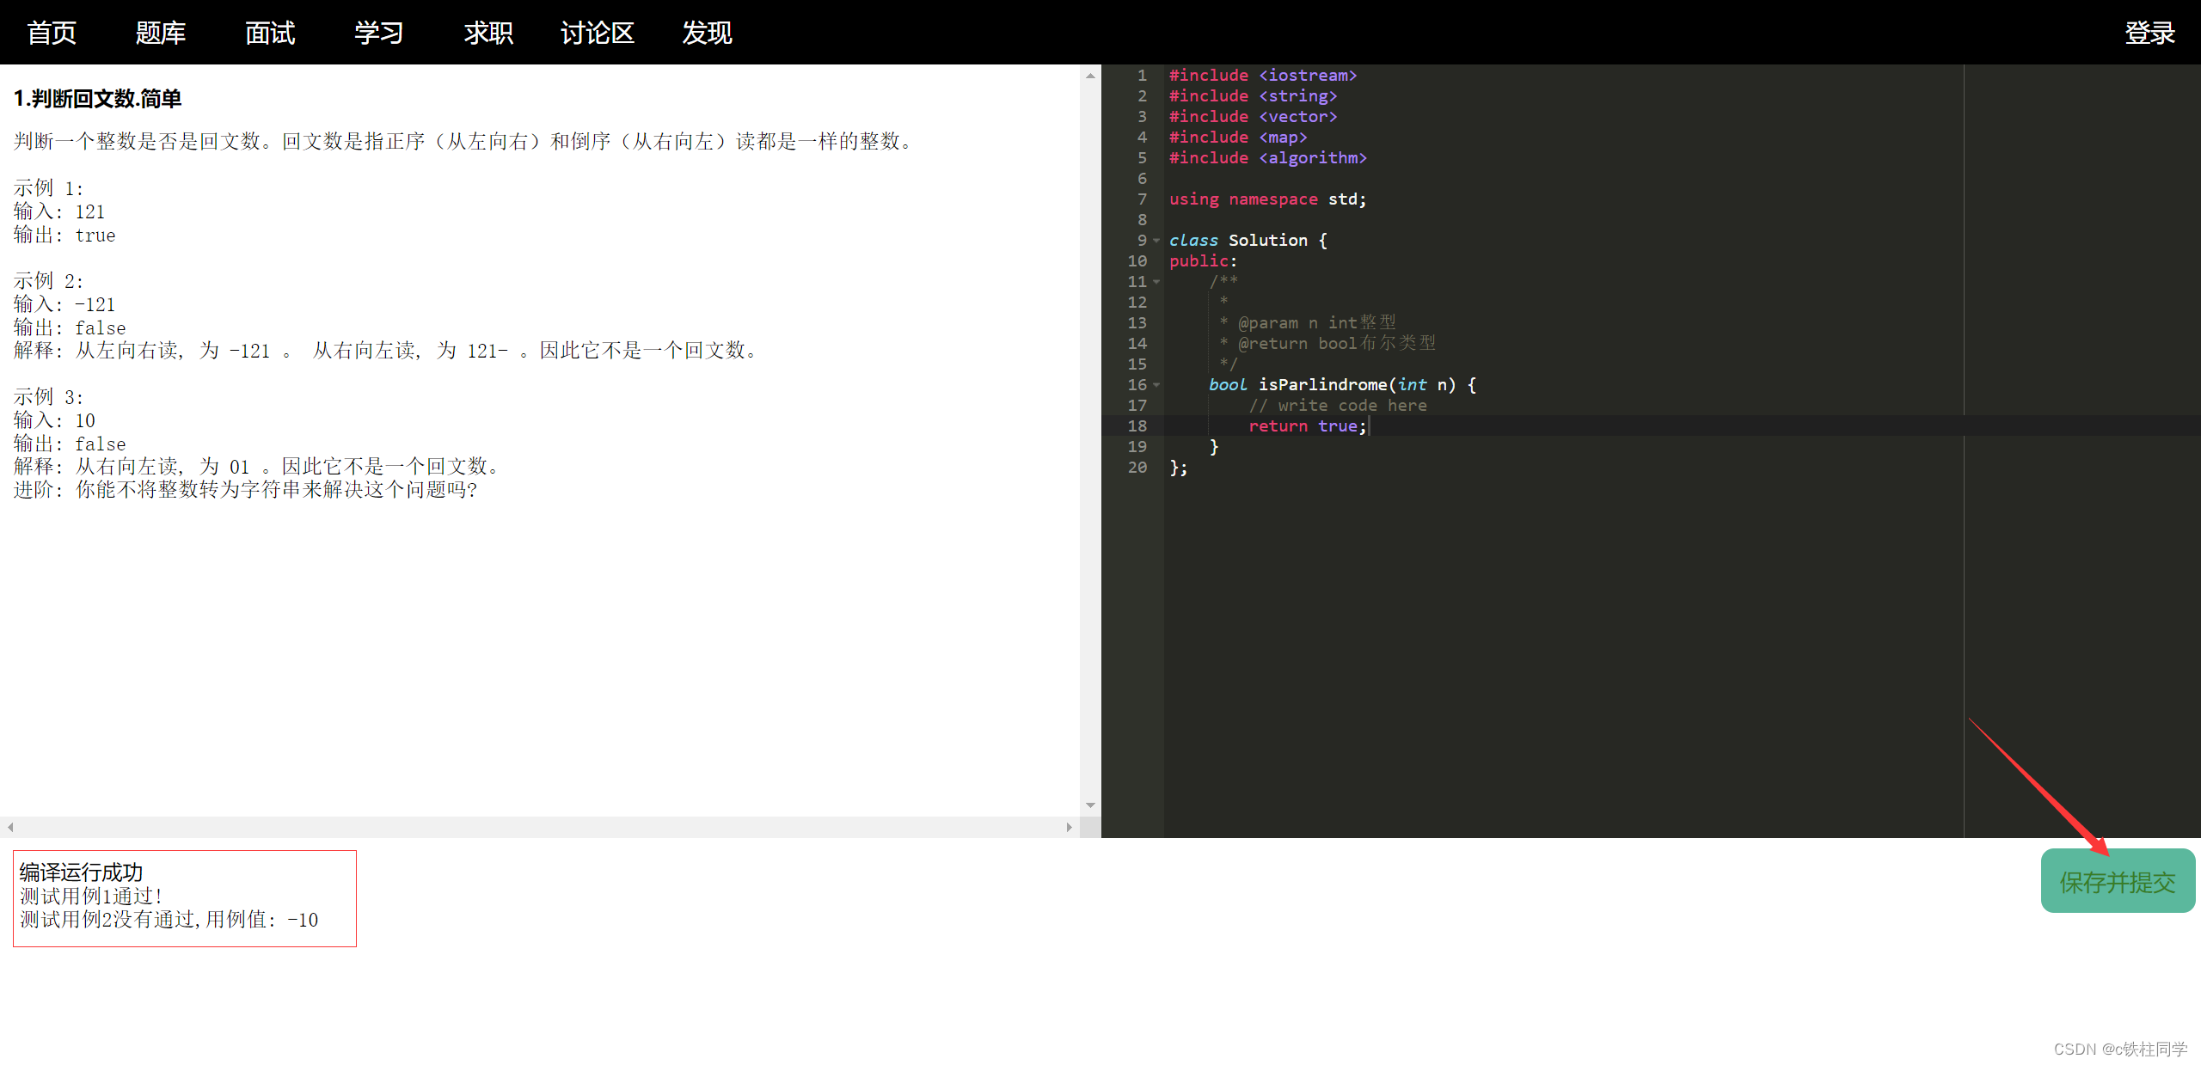
Task: Open the 求职 job search page
Action: coord(488,33)
